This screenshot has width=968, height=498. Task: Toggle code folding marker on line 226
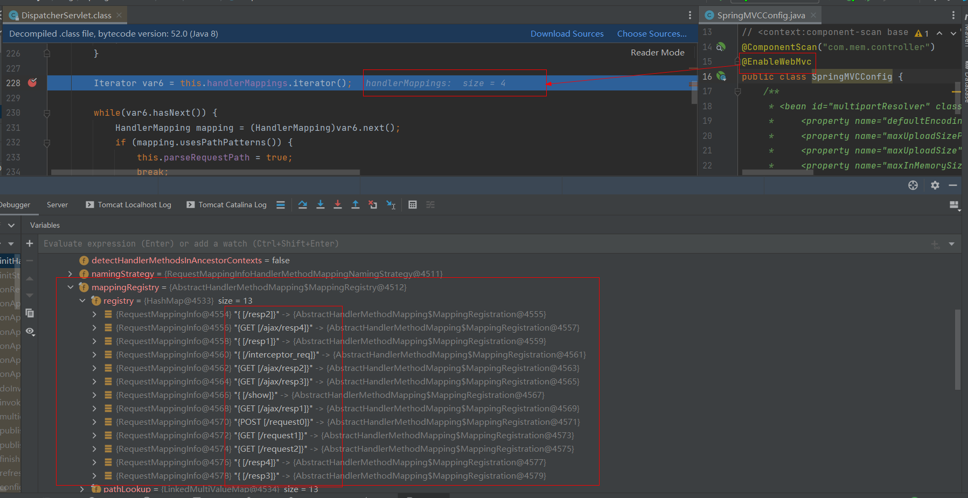click(x=47, y=53)
